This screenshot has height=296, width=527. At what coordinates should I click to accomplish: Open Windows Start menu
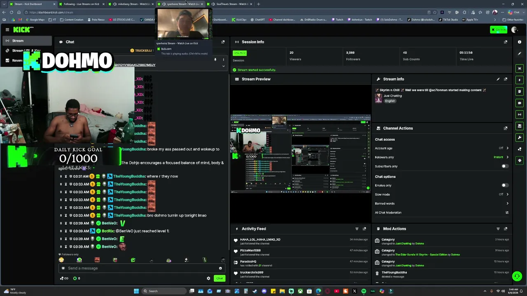136,291
